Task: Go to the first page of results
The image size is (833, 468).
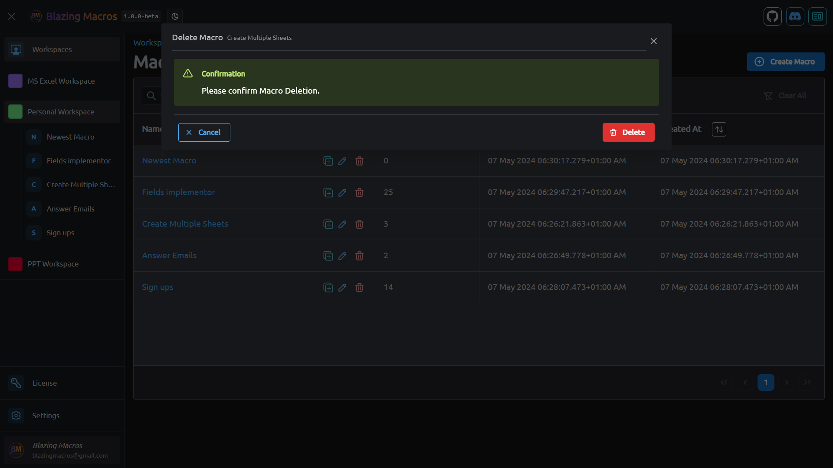Action: point(724,382)
